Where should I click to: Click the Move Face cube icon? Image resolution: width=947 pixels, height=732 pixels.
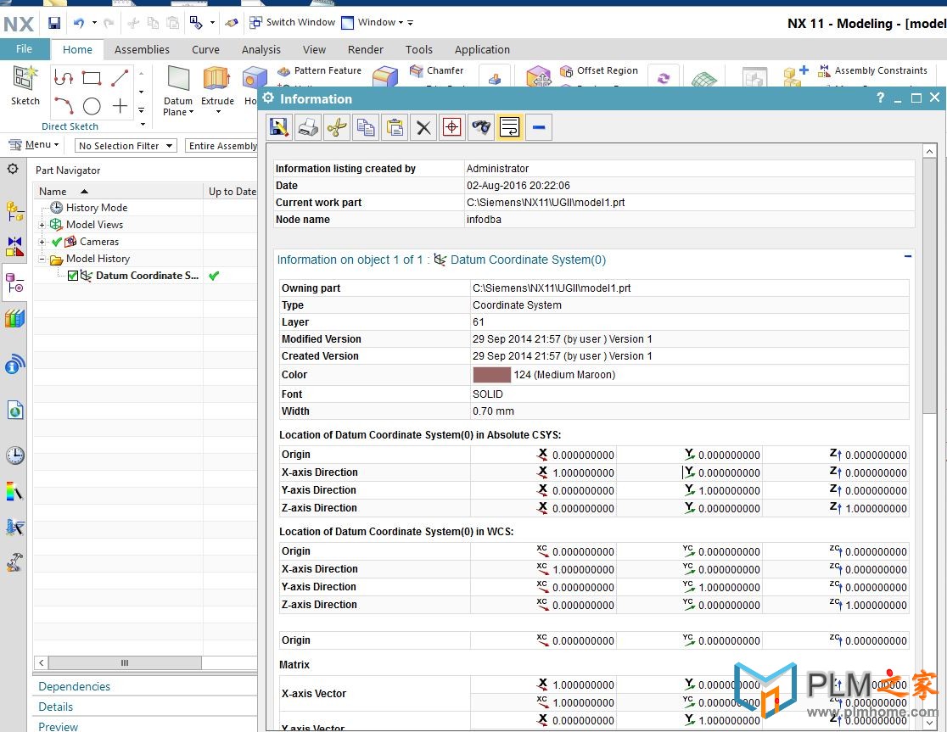[538, 76]
